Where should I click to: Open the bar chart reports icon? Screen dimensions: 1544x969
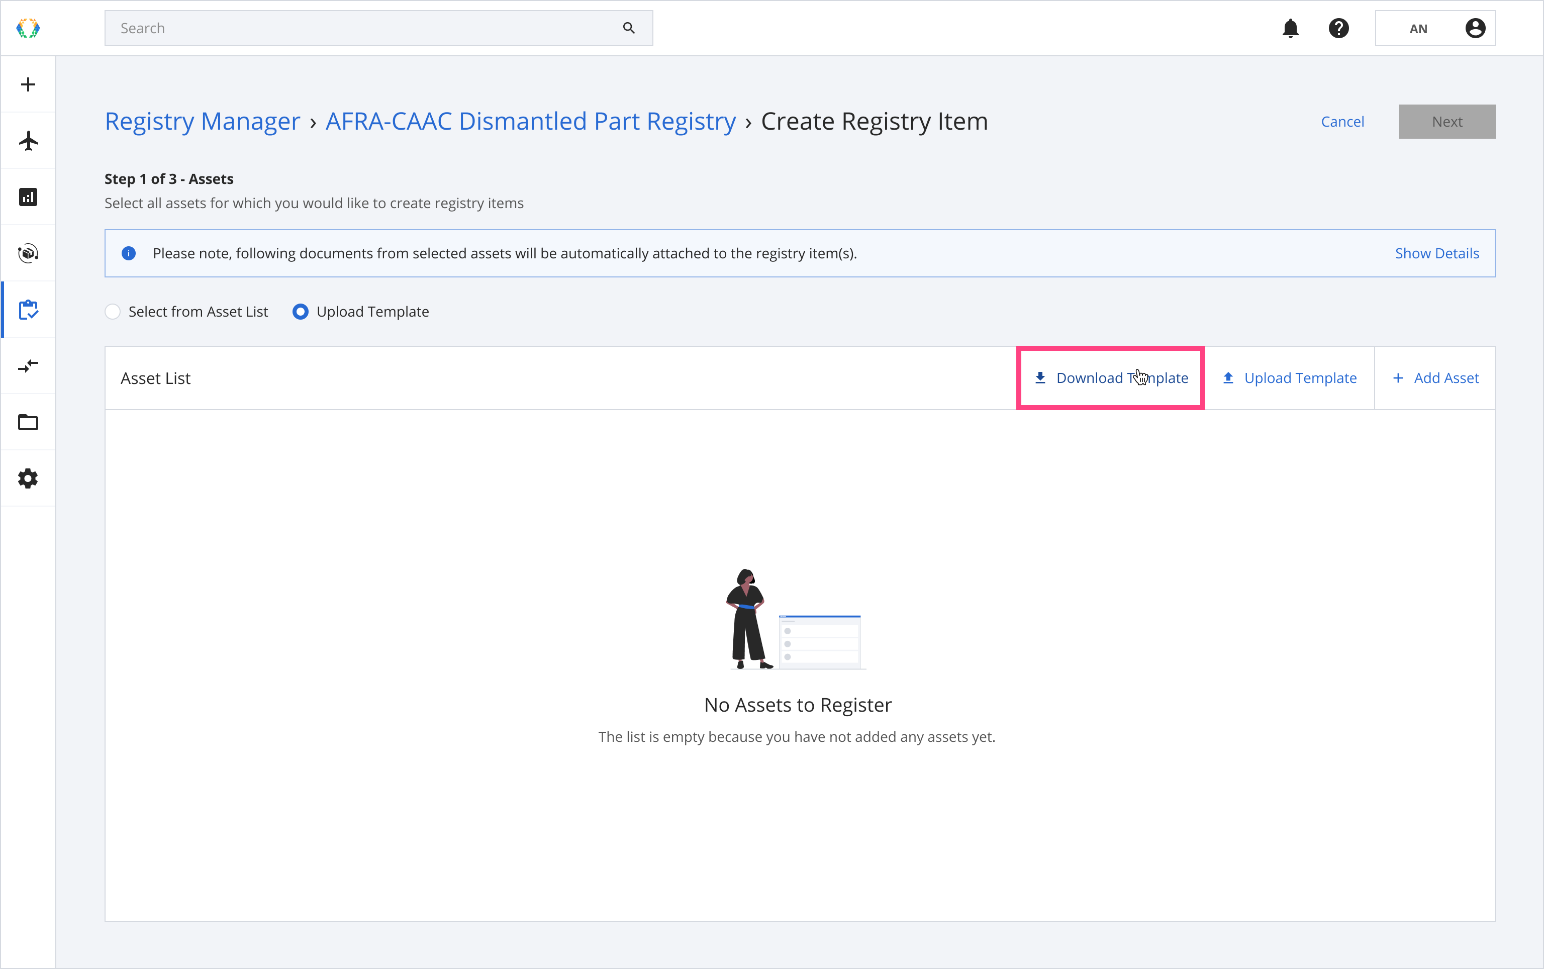click(28, 197)
